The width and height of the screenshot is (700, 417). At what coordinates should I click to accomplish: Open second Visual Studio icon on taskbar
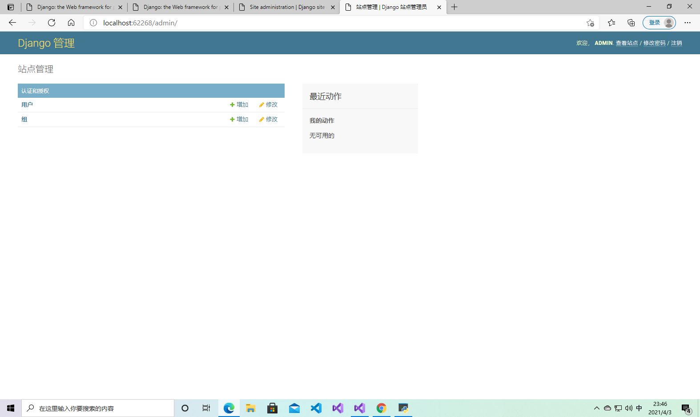360,408
